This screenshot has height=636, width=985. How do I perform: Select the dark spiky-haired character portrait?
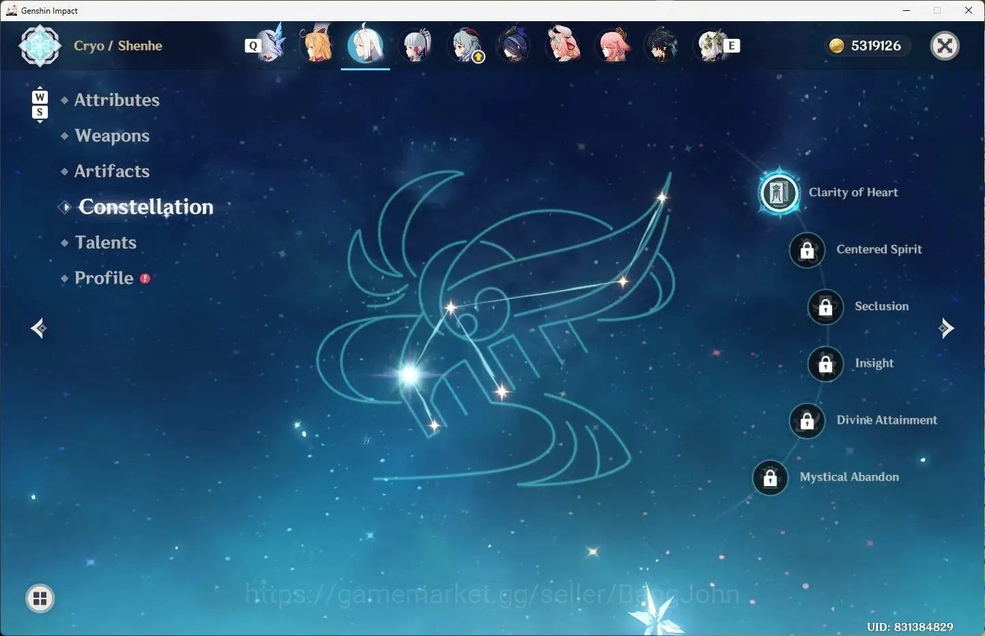[x=661, y=45]
